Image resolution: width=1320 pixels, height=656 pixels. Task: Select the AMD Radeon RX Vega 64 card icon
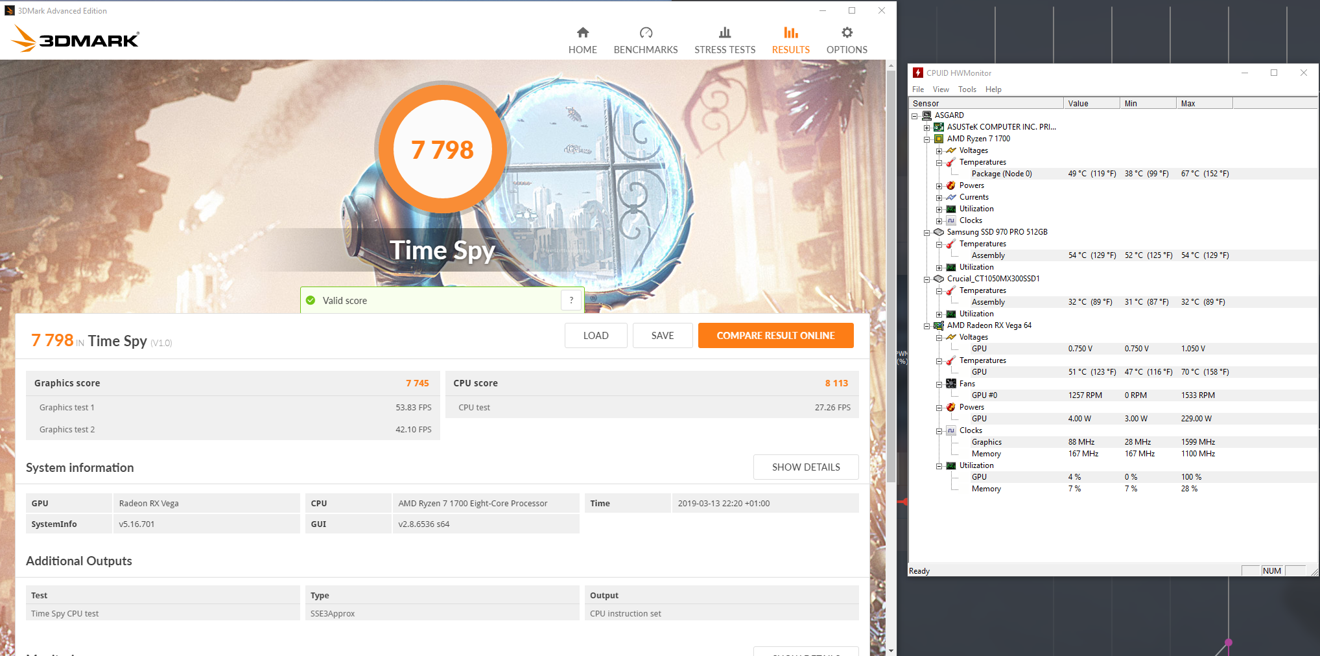click(939, 325)
